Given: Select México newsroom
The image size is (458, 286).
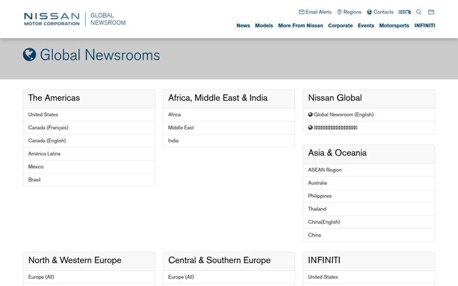Looking at the screenshot, I should [89, 167].
